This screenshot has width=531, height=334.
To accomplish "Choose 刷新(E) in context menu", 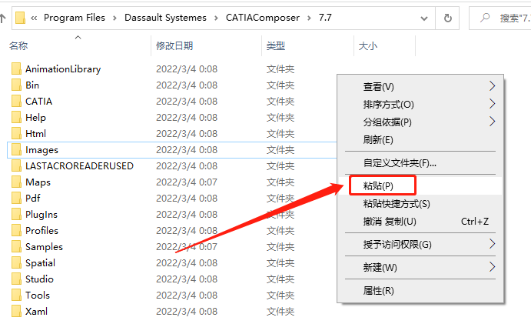I will point(420,139).
